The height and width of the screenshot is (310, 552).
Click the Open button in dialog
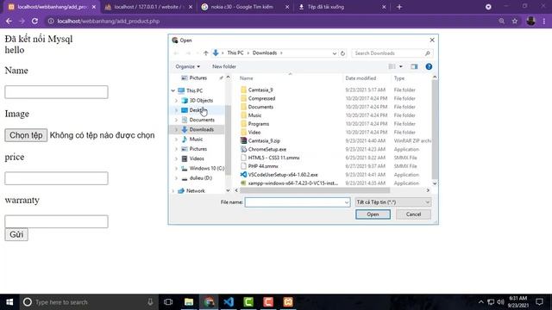tap(373, 214)
